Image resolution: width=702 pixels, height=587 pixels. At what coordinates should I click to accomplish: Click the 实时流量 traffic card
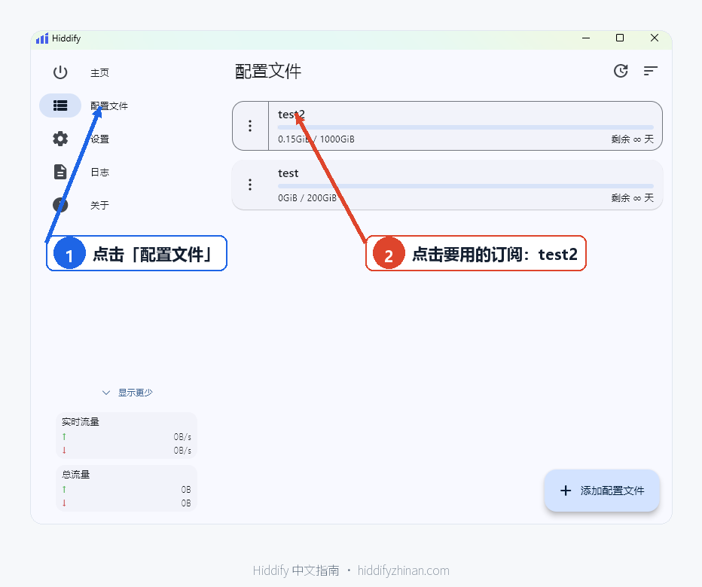coord(127,436)
